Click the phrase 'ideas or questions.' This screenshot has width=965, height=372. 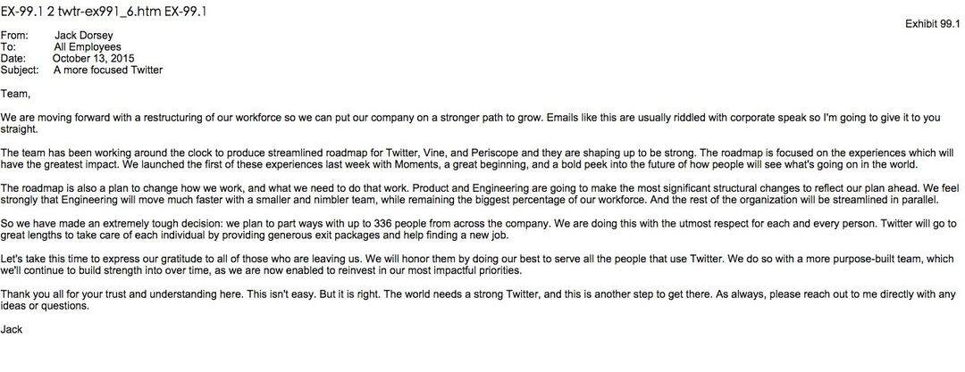tap(45, 306)
